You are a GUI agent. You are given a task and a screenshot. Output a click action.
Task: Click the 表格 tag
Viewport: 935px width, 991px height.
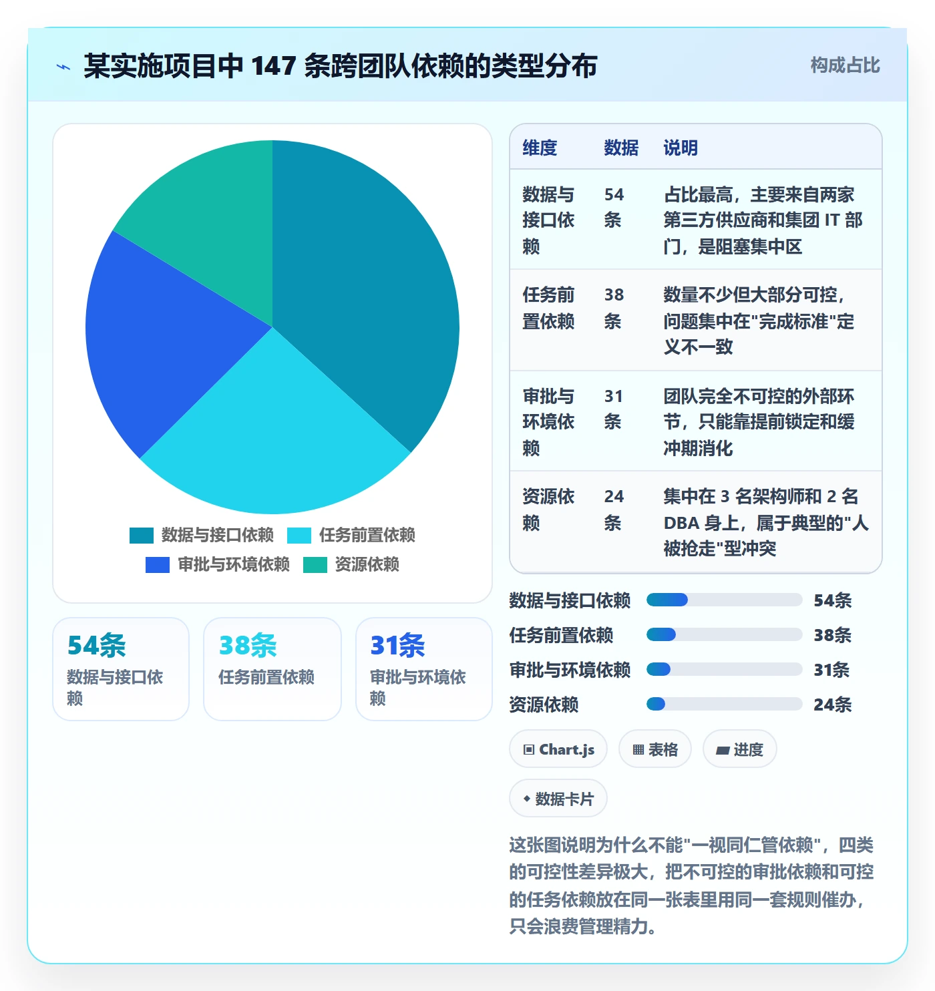655,749
